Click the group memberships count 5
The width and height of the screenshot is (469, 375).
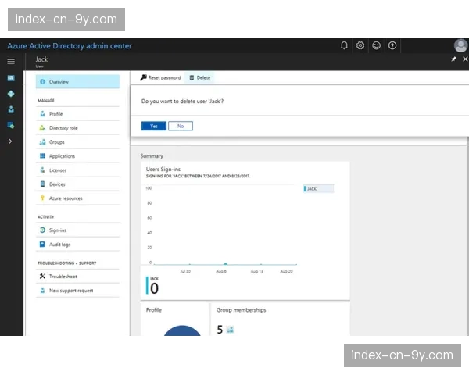220,330
